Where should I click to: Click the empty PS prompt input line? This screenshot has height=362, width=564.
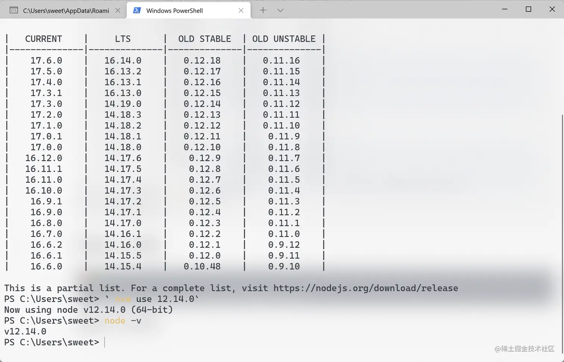click(55, 342)
